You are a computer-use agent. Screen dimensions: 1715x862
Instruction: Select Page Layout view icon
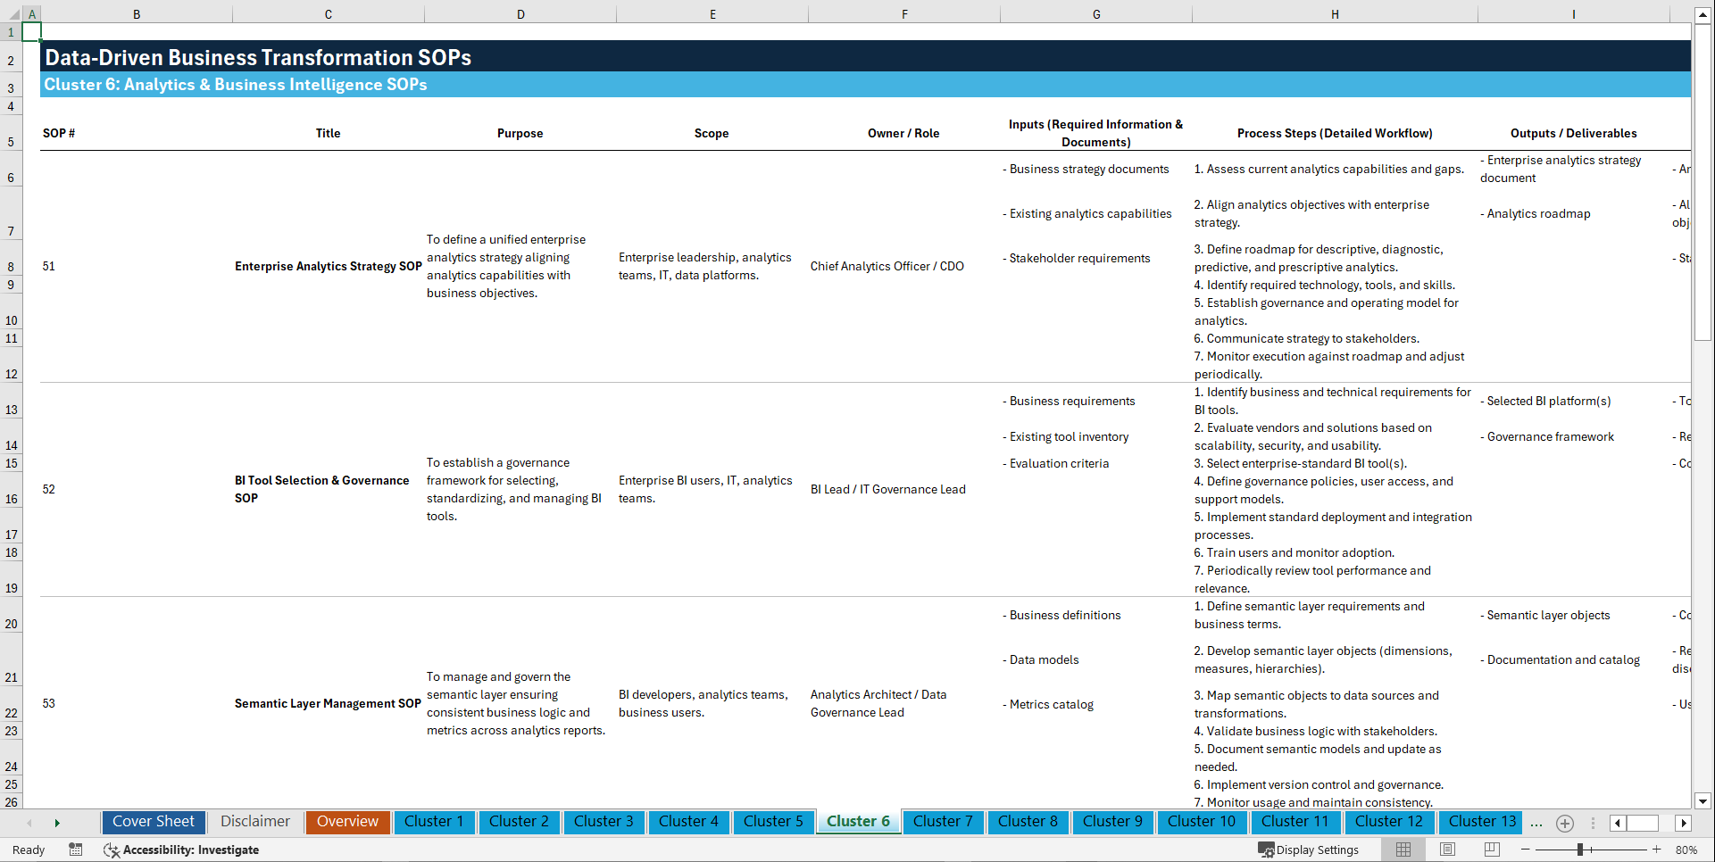click(x=1446, y=850)
